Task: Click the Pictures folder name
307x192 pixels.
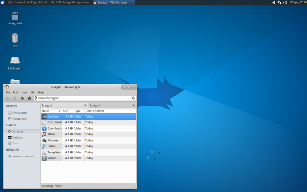Action: click(53, 140)
